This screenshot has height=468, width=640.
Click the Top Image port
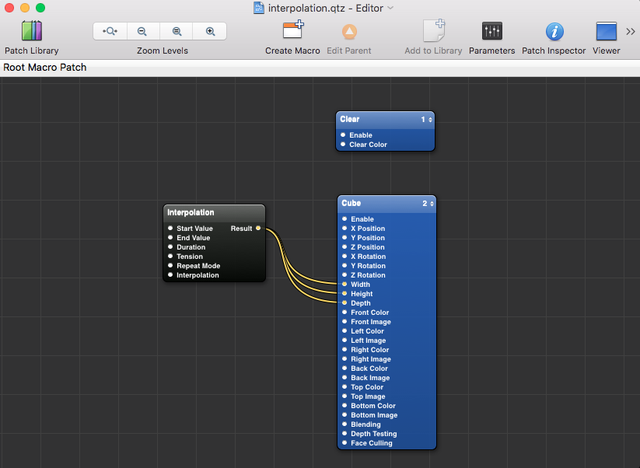(x=344, y=396)
